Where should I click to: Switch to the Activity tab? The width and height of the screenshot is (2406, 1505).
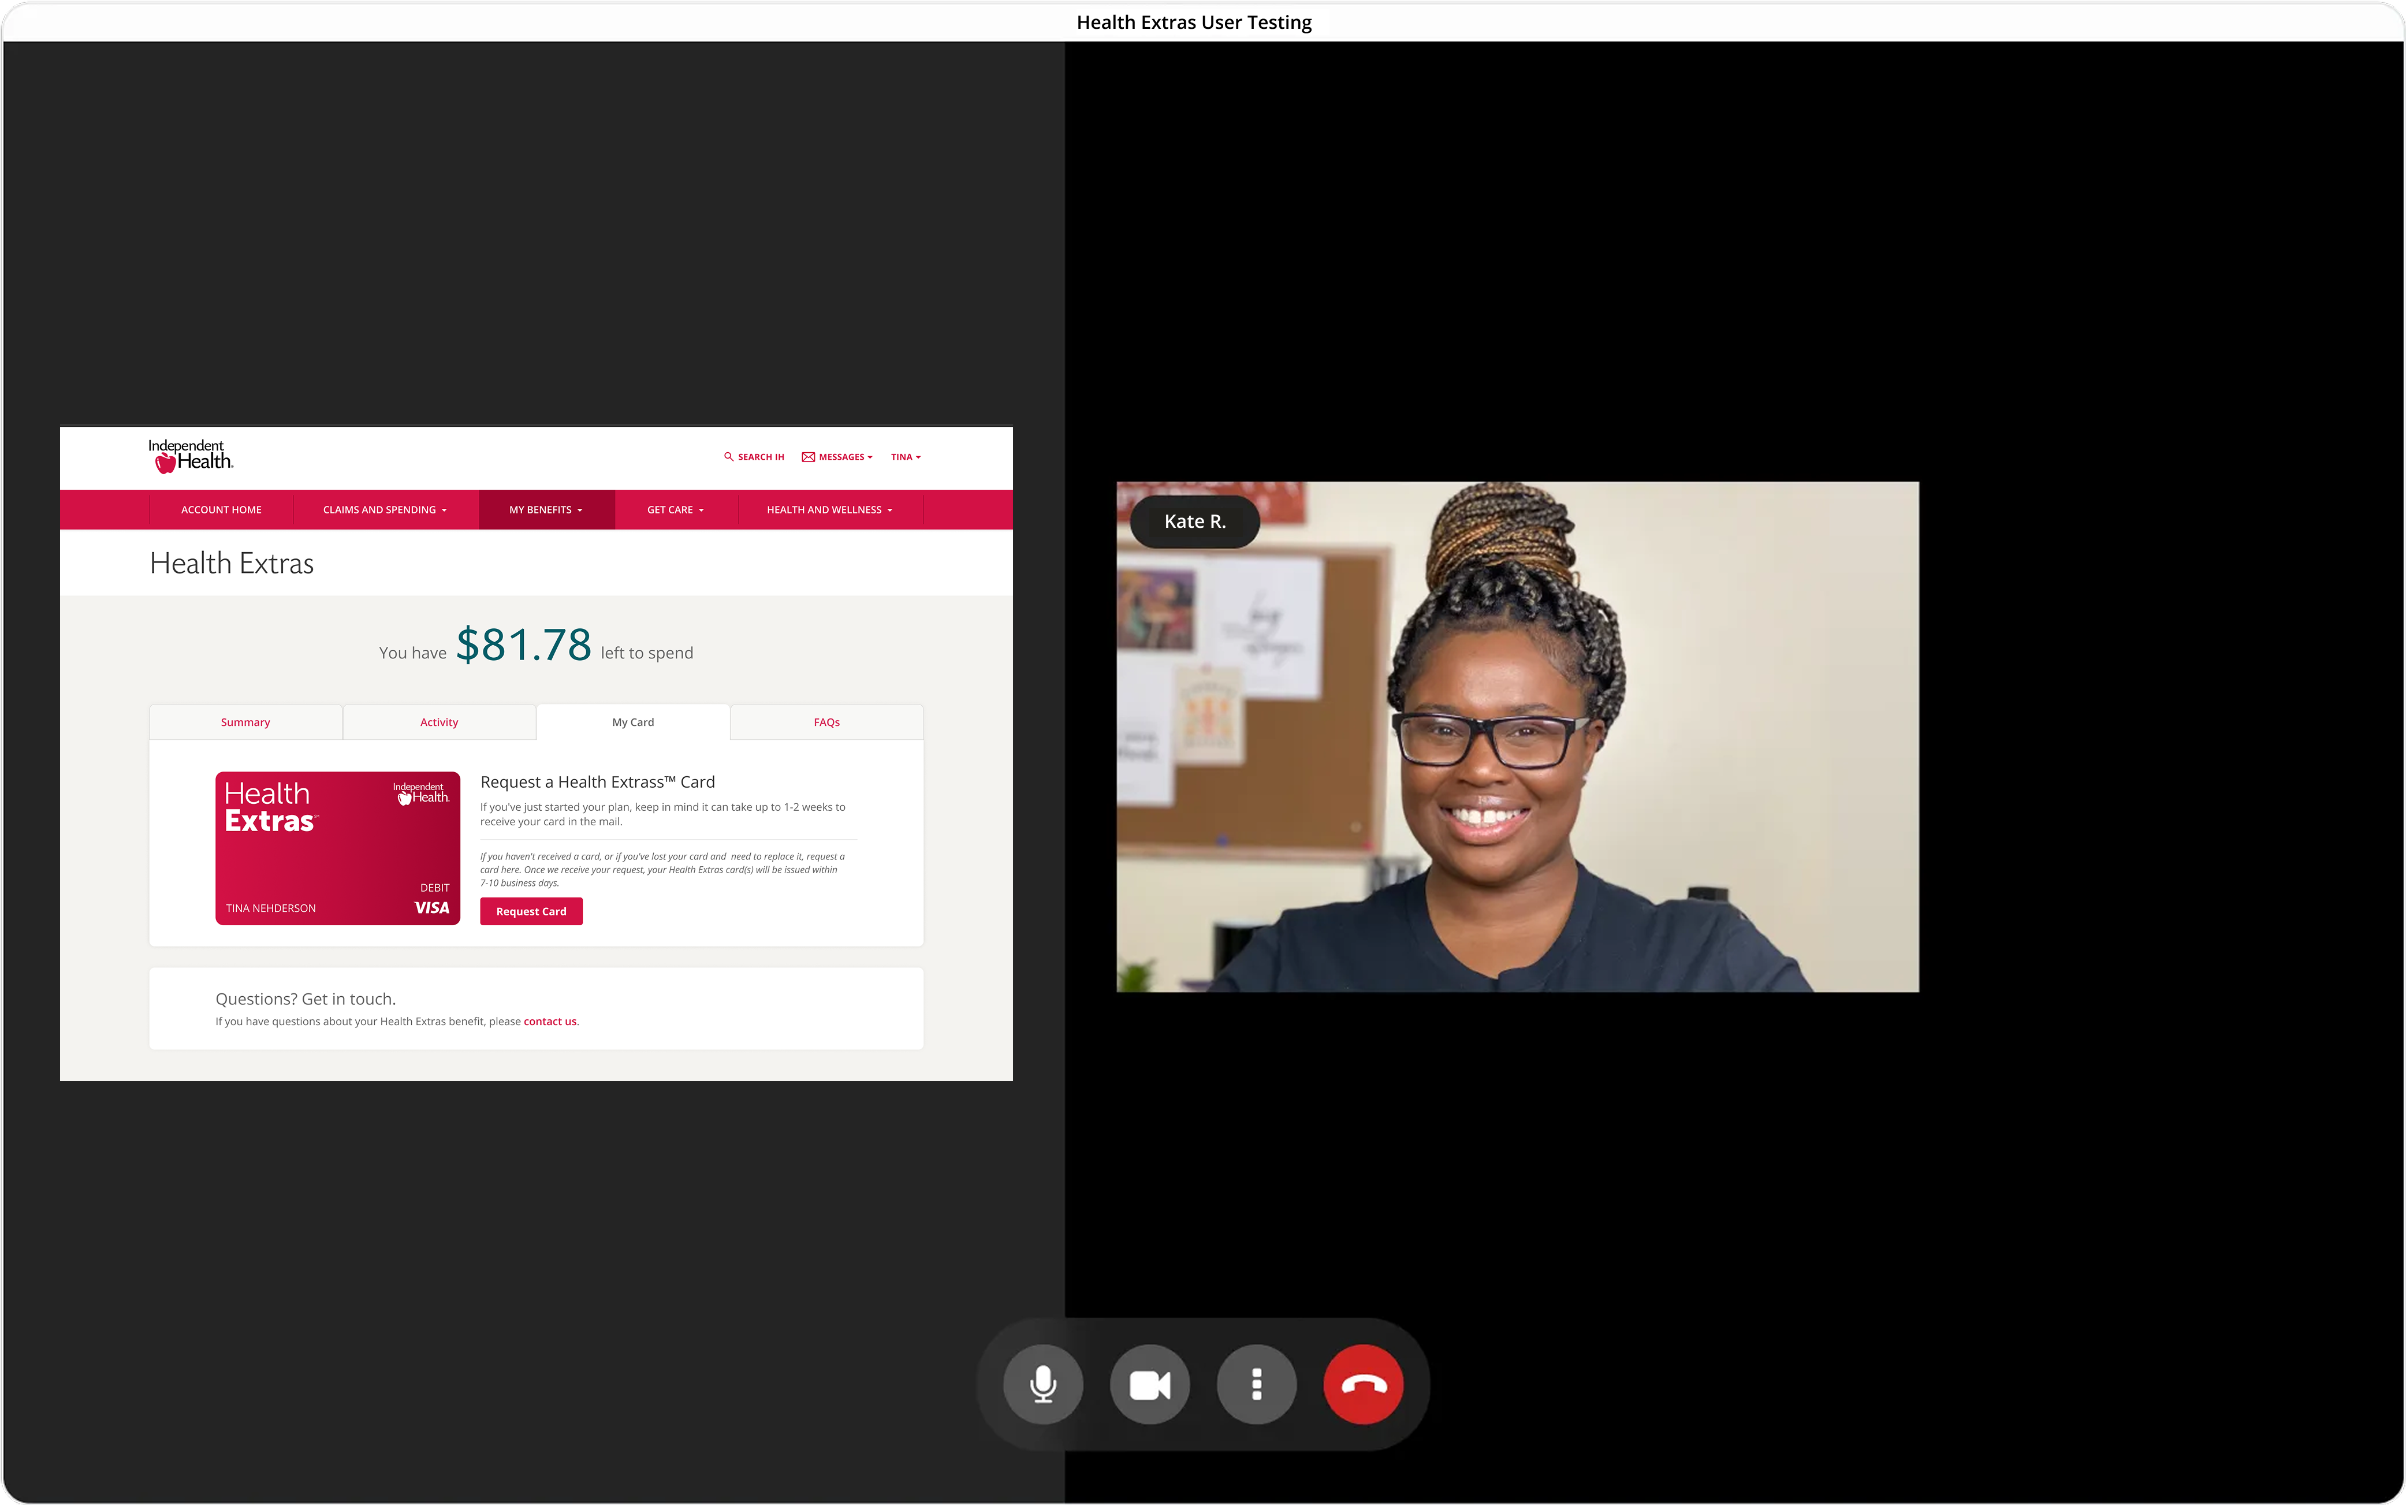coord(439,722)
